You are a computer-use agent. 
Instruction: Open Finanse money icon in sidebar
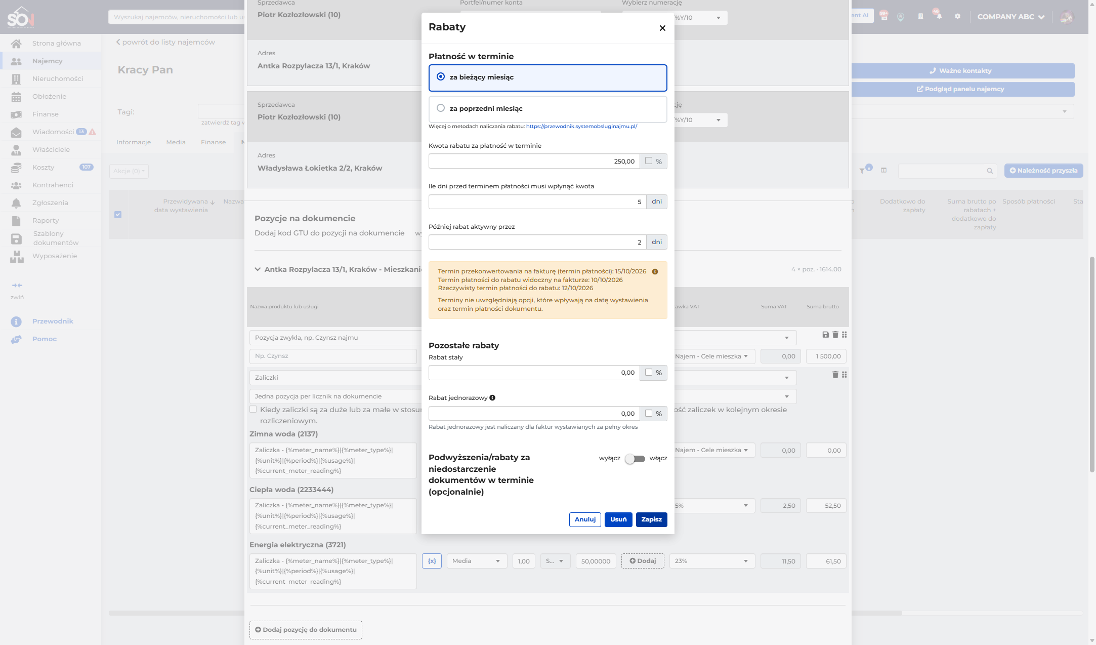(x=16, y=114)
